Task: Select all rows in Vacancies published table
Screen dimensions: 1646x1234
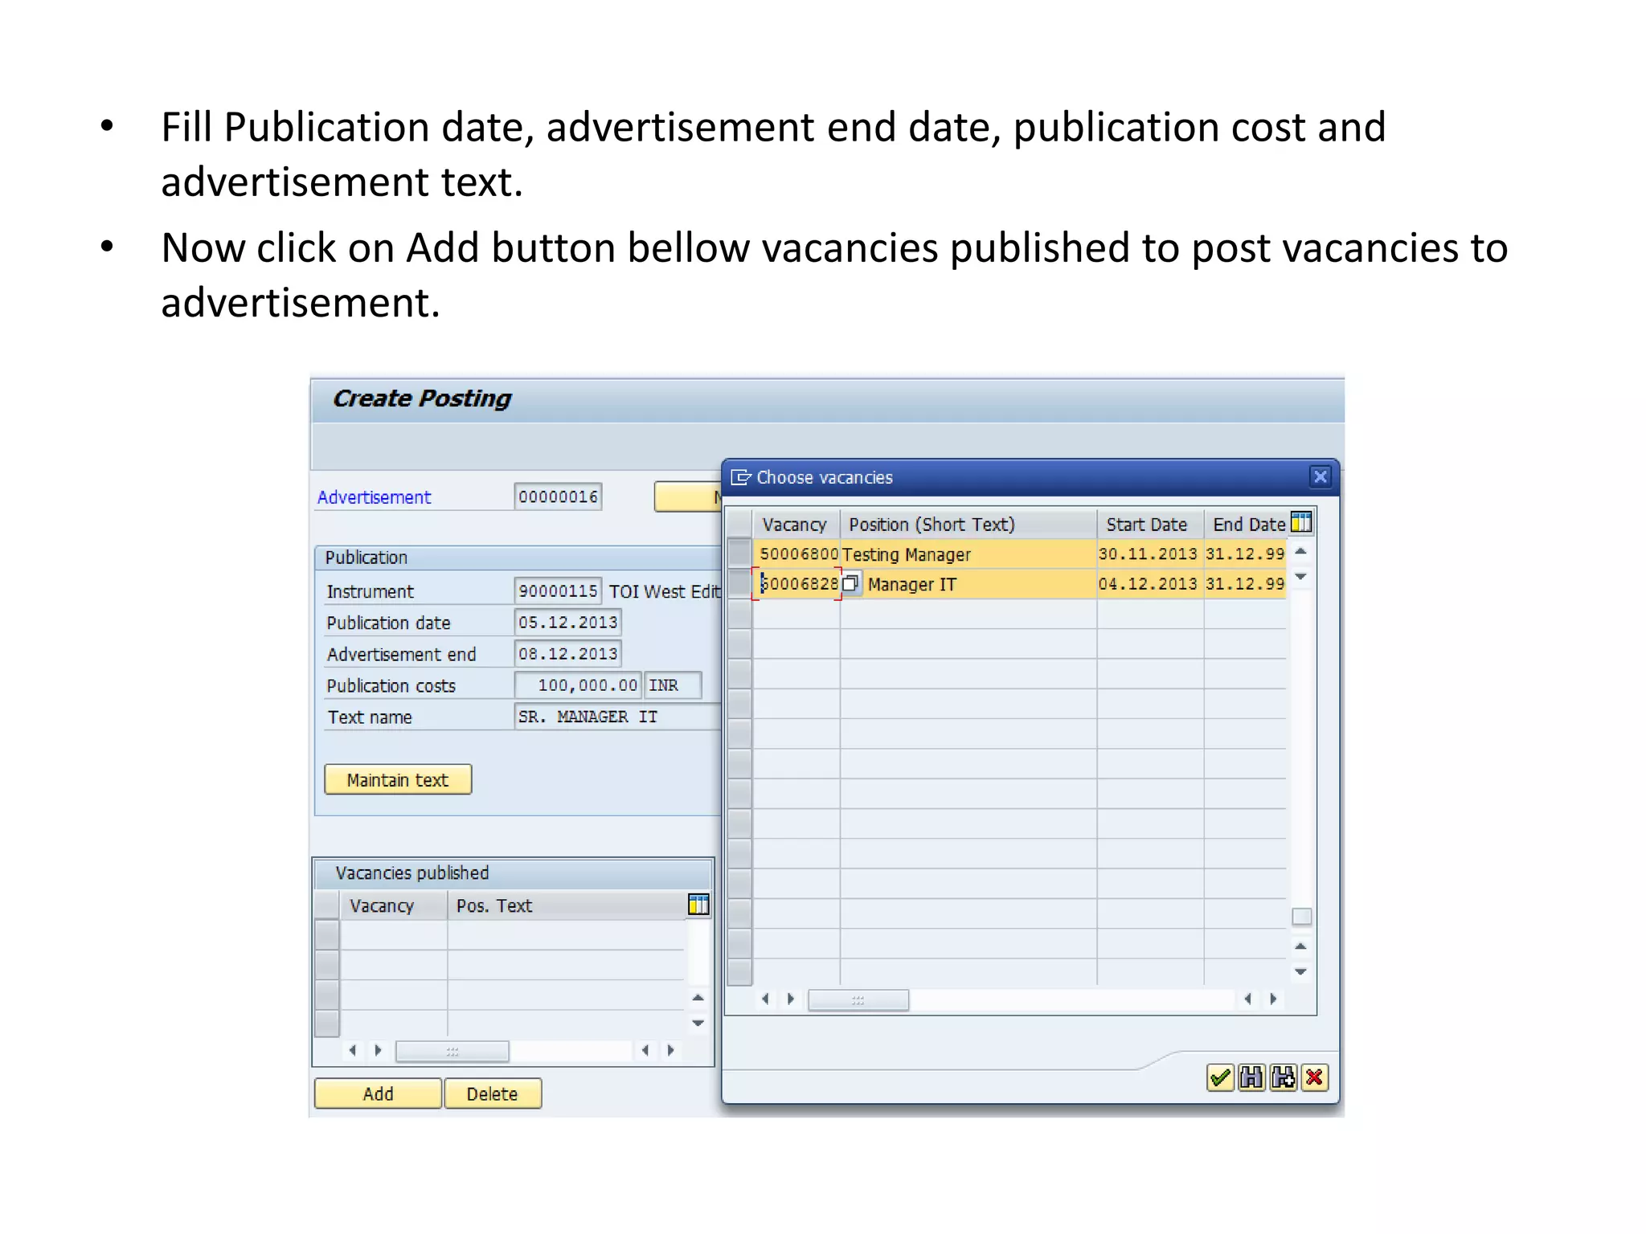Action: coord(327,905)
